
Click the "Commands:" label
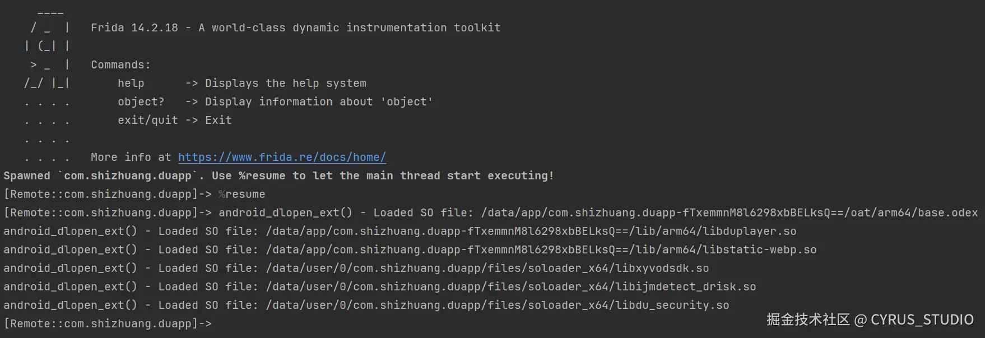(120, 65)
